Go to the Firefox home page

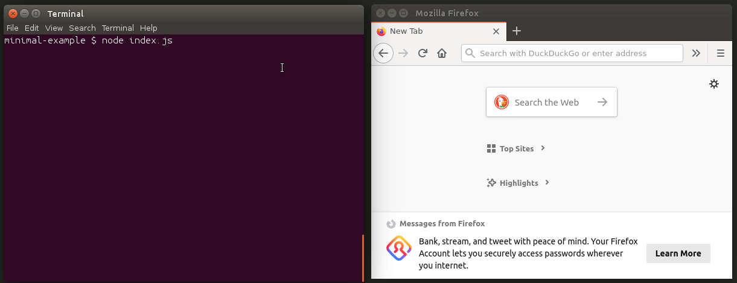pos(442,53)
